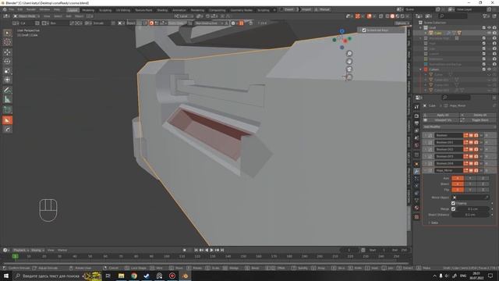The width and height of the screenshot is (499, 281).
Task: Select the Add Cube tool
Action: pos(7,110)
